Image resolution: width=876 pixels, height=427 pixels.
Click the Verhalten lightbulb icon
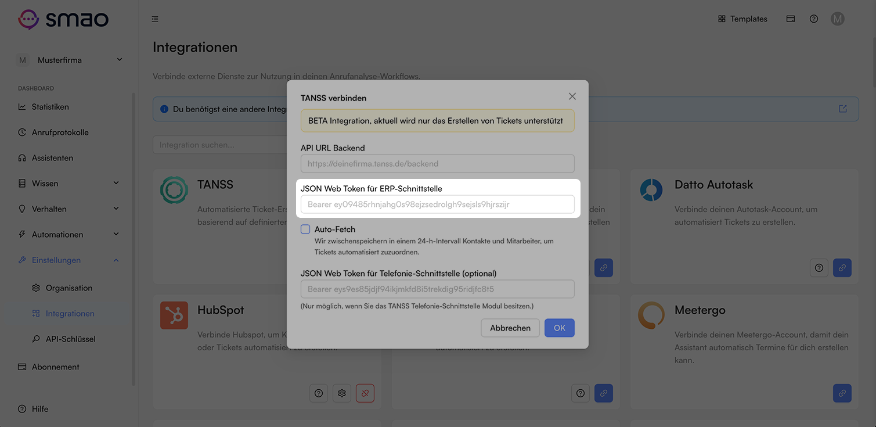click(22, 209)
